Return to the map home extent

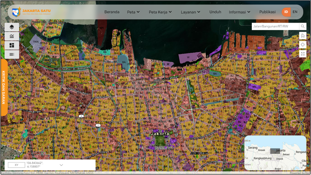(303, 35)
